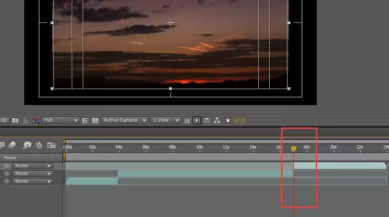
Task: Toggle the transparency grid checkerboard
Action: click(95, 120)
